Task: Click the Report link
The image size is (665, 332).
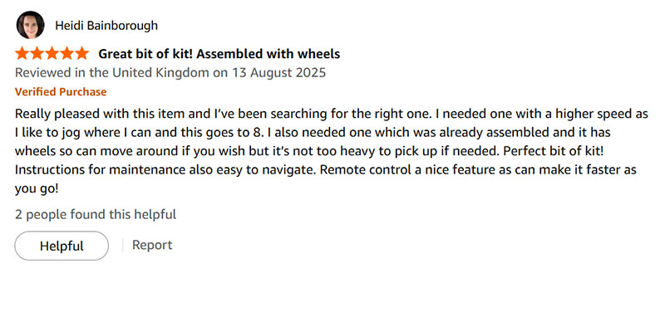Action: [x=152, y=245]
